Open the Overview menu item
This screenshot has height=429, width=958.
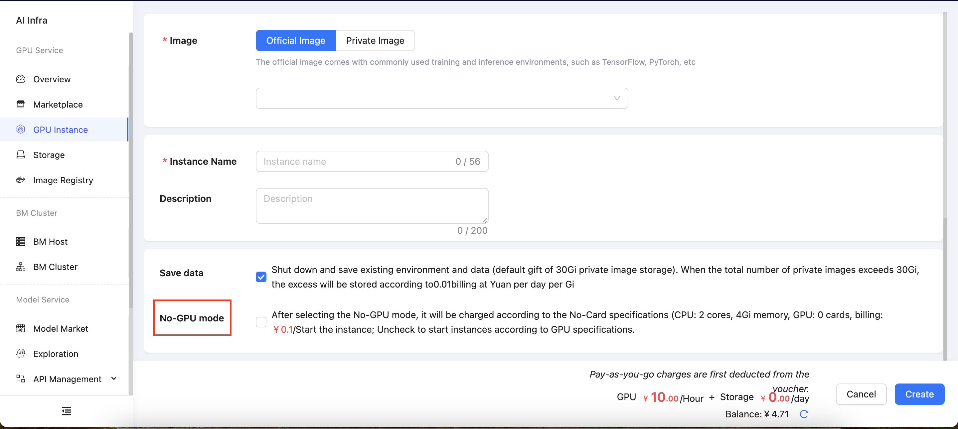point(64,79)
